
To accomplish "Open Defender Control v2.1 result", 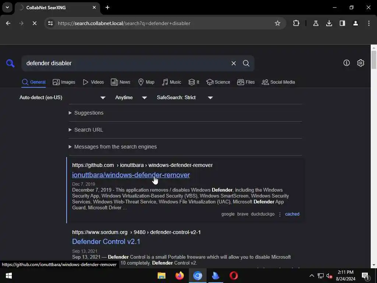I will (x=106, y=242).
